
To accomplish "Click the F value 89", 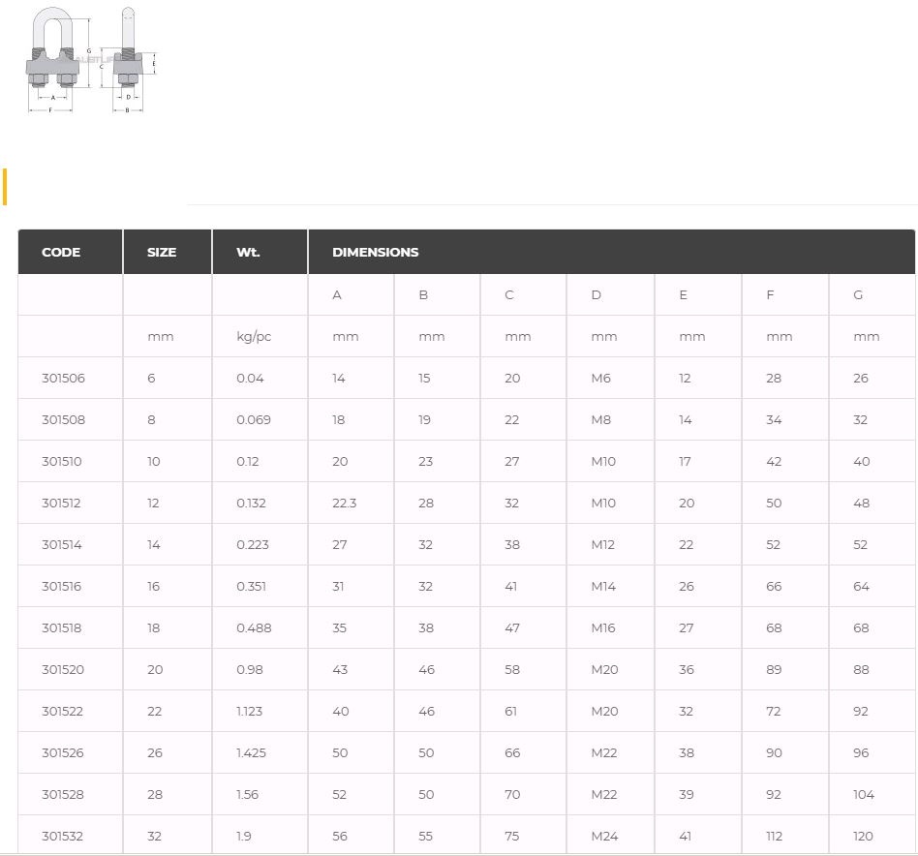I will coord(774,669).
